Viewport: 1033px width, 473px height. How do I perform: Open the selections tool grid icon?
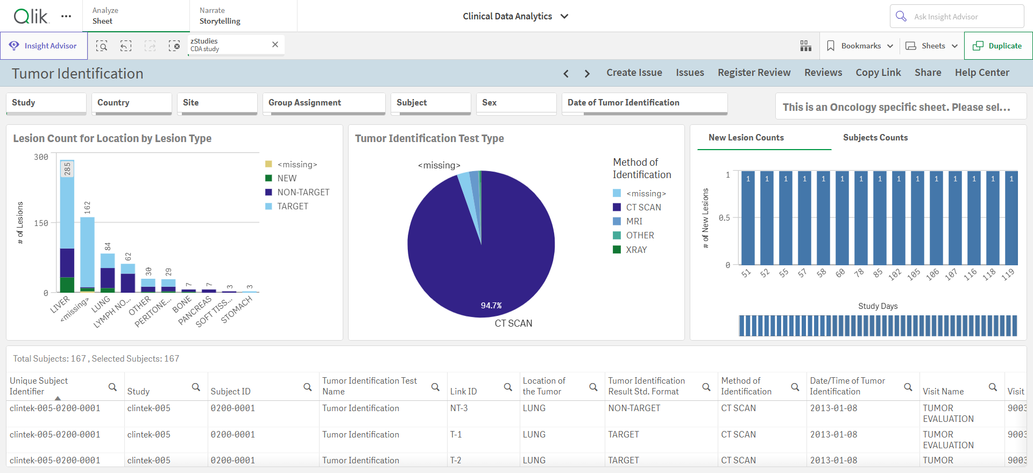pos(805,46)
